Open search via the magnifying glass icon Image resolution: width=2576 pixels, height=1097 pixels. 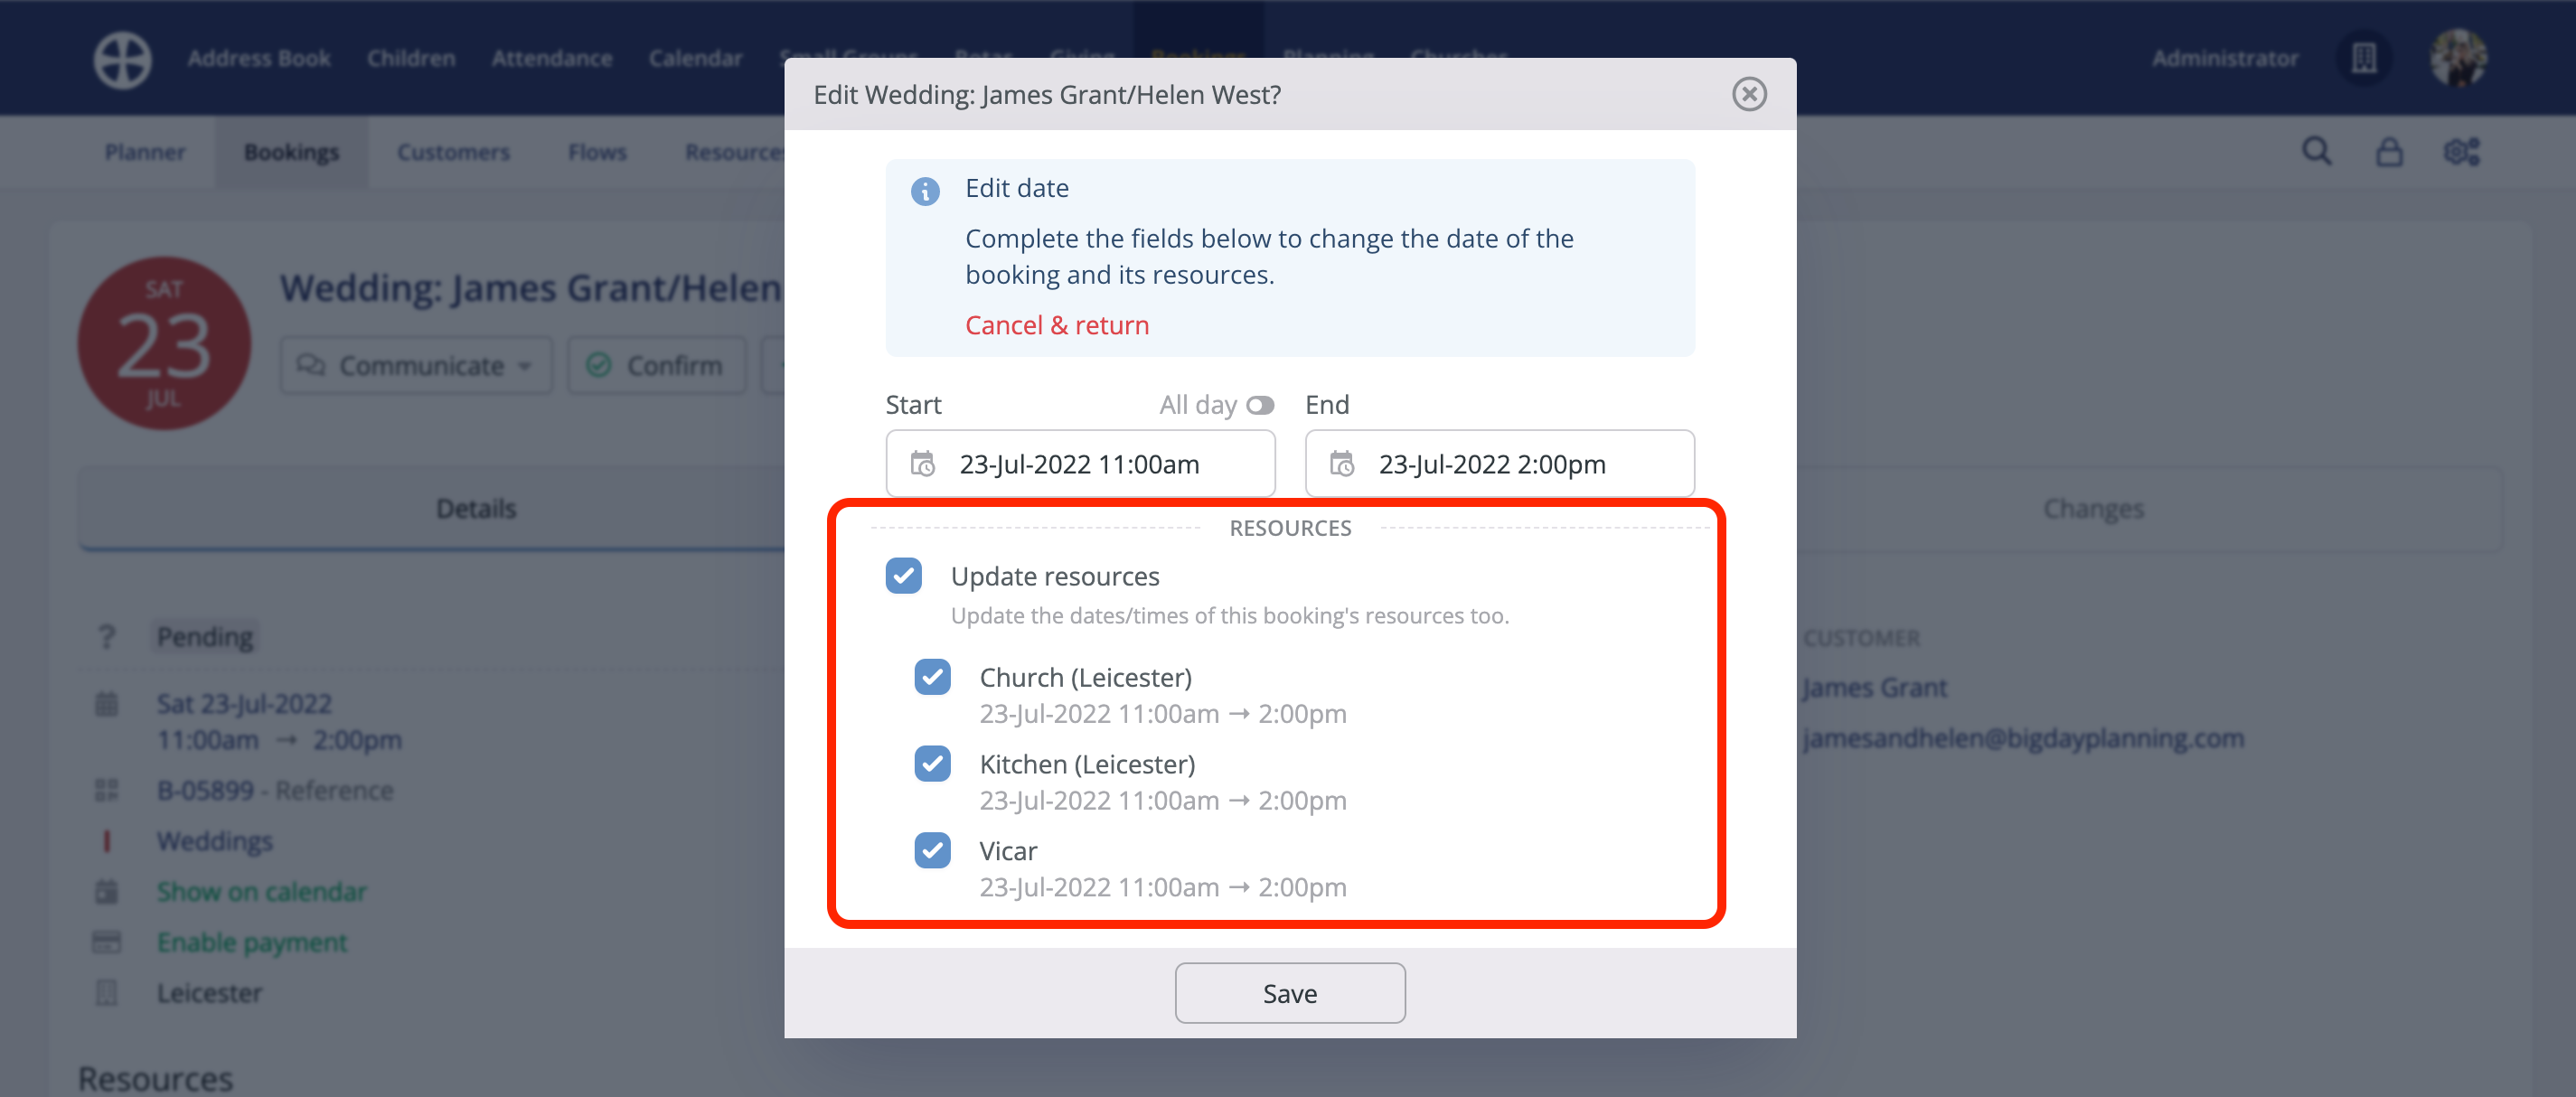[x=2317, y=151]
